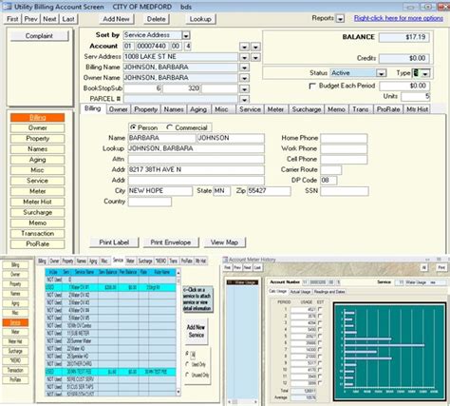This screenshot has height=406, width=450.
Task: Click the Account Meter History window icon
Action: tap(225, 260)
